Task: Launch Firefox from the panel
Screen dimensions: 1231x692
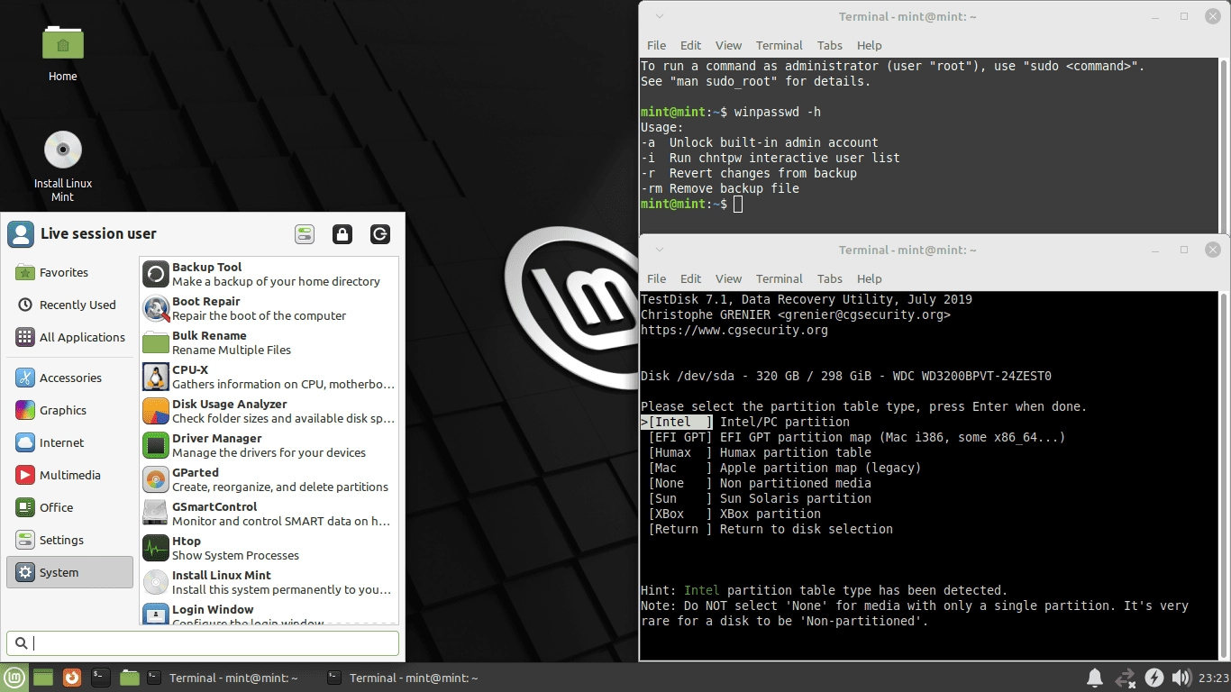Action: (72, 678)
